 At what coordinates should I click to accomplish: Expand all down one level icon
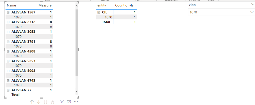coord(53,102)
